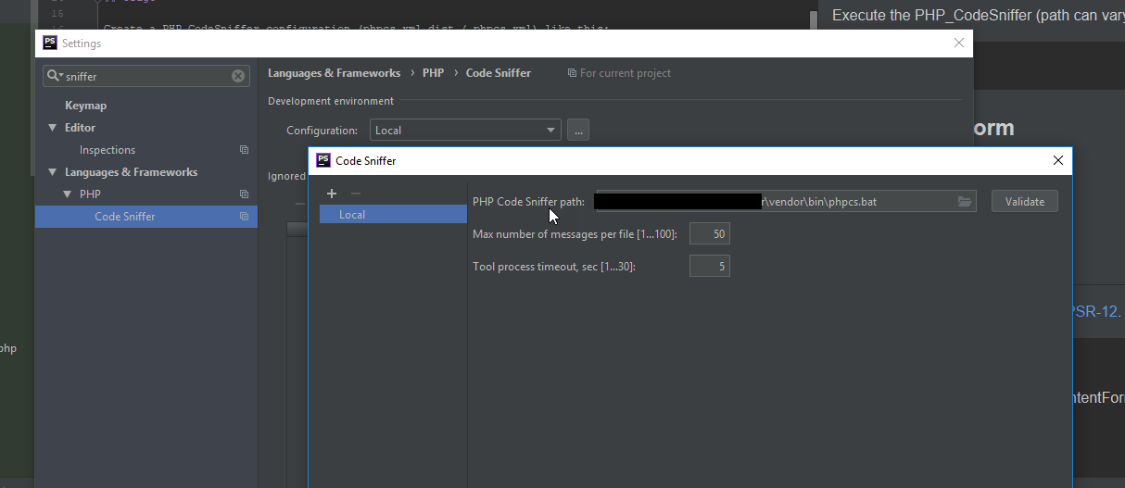1125x488 pixels.
Task: Remove the selected Code Sniffer configuration
Action: [x=356, y=194]
